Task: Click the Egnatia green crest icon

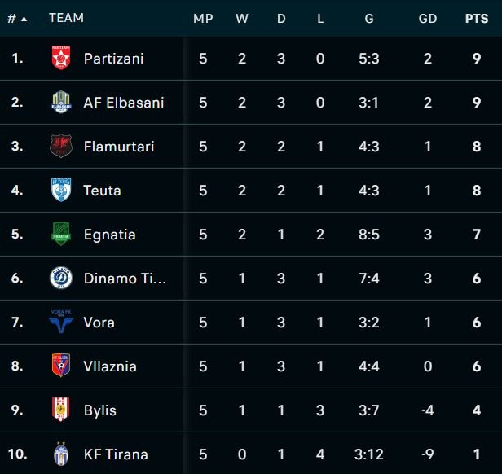Action: (60, 235)
